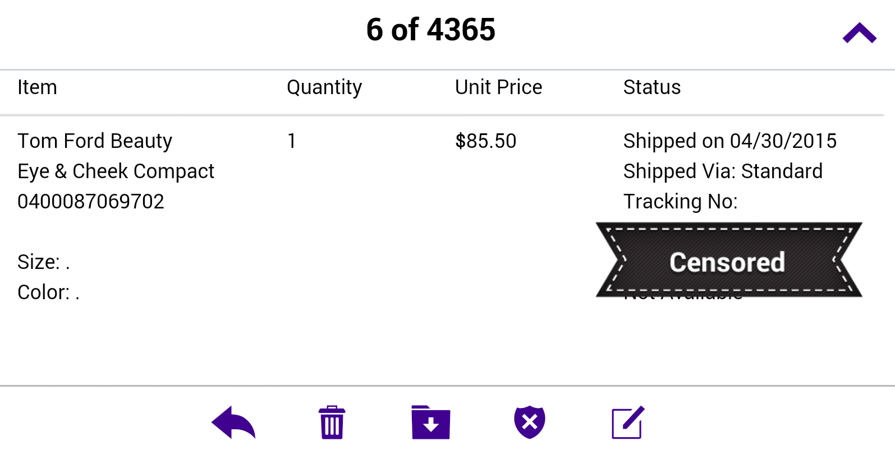Click the Status column header

[x=652, y=87]
